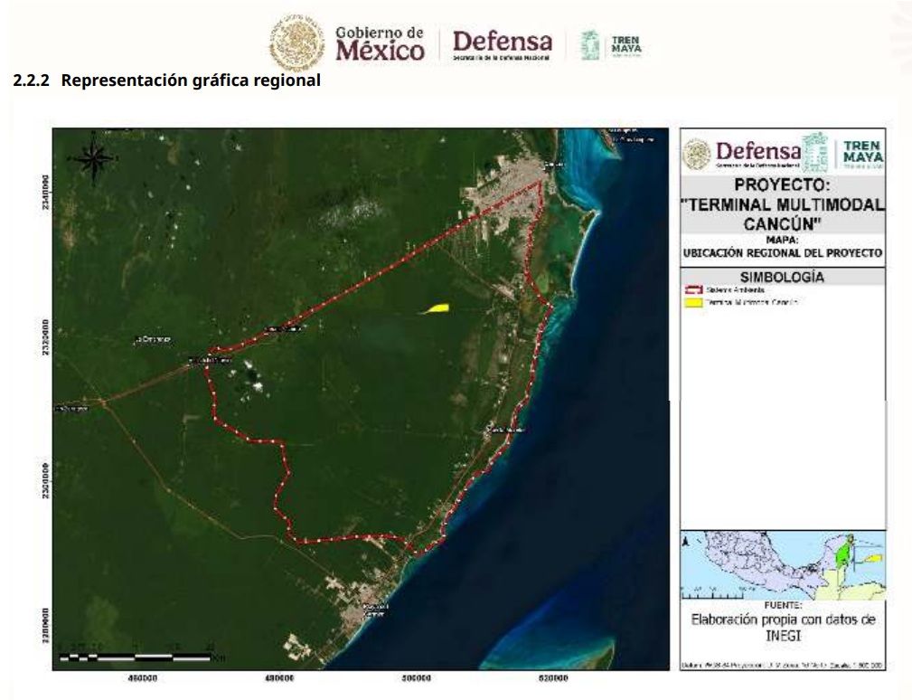Image resolution: width=912 pixels, height=700 pixels.
Task: Click the 'Sistema Ambiental' legend label
Action: click(x=735, y=289)
